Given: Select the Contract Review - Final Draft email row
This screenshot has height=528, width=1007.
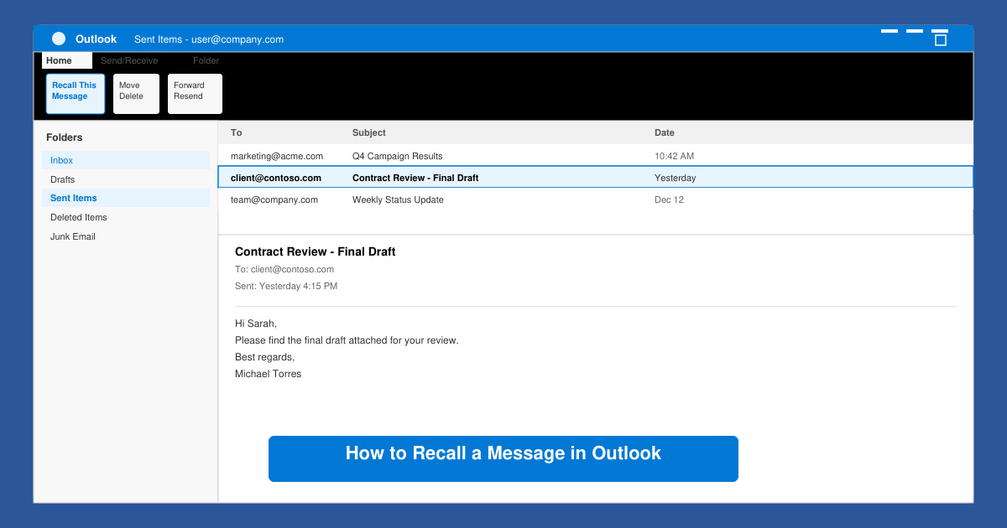Looking at the screenshot, I should 596,177.
